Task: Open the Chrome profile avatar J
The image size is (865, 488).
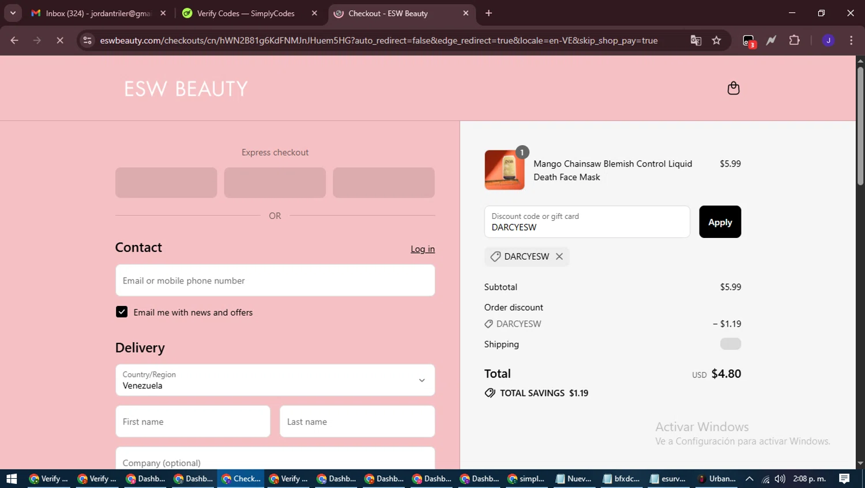Action: [828, 40]
